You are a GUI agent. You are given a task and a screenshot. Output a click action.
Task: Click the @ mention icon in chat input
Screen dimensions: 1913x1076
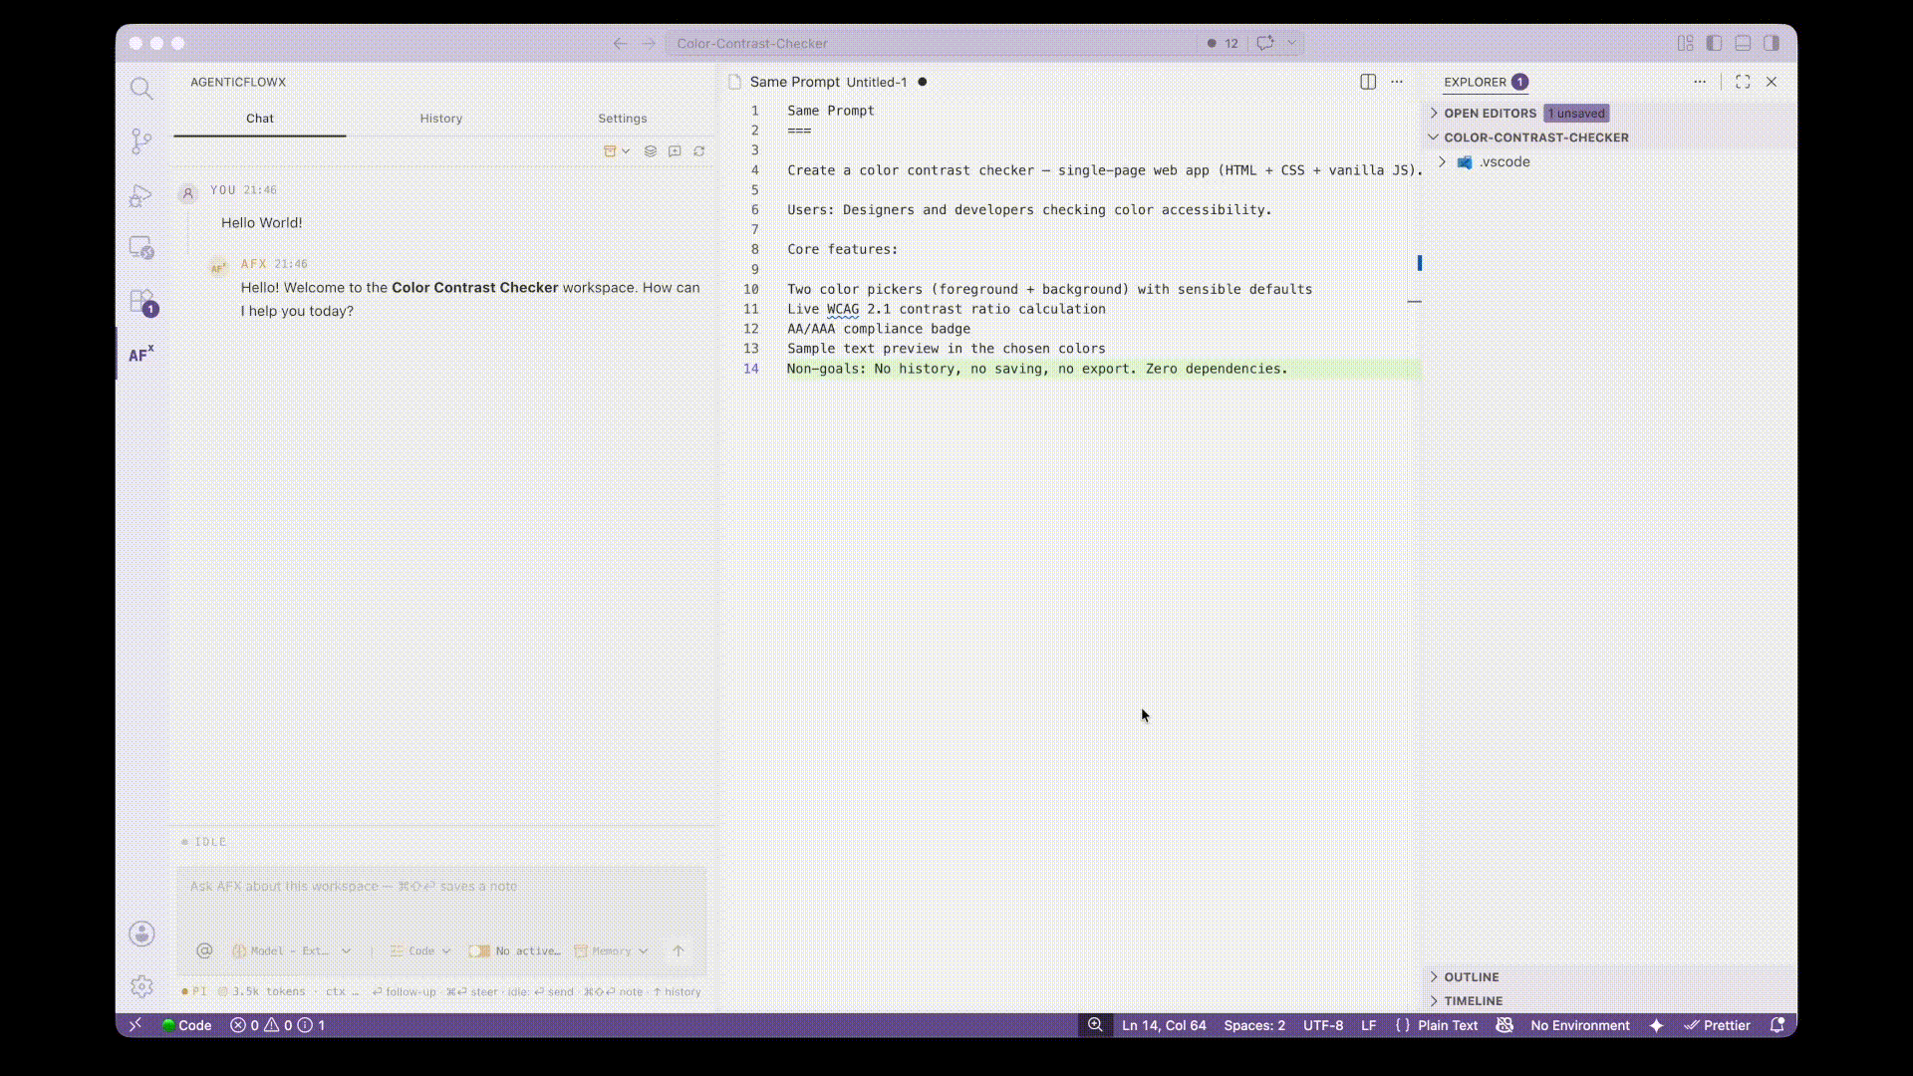coord(204,950)
